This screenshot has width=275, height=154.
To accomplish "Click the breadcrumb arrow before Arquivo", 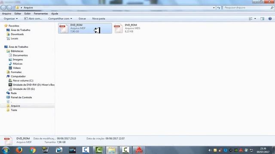I will [x=21, y=8].
